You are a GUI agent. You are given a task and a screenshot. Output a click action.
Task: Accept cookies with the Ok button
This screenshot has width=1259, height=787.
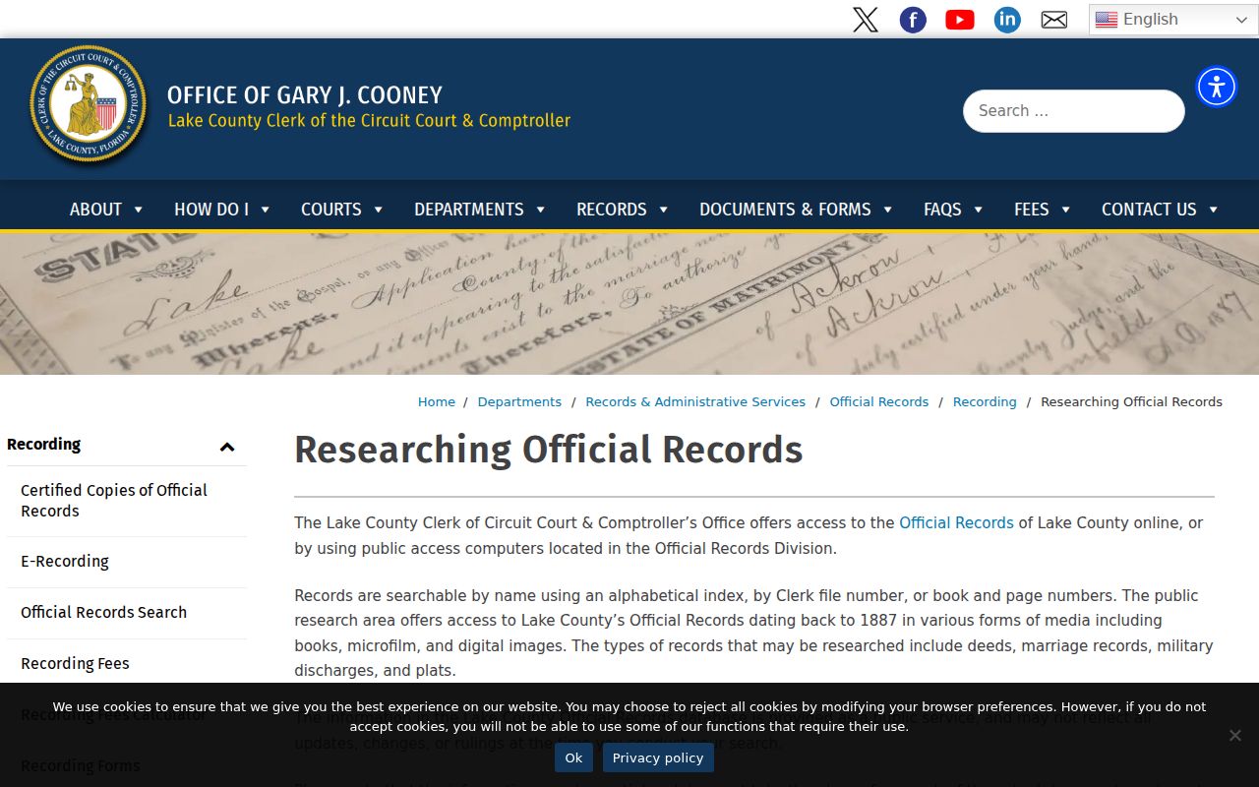(x=573, y=757)
